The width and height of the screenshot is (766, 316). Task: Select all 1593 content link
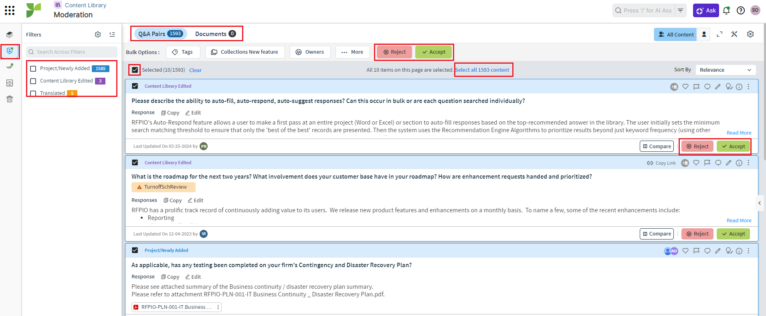(x=482, y=70)
